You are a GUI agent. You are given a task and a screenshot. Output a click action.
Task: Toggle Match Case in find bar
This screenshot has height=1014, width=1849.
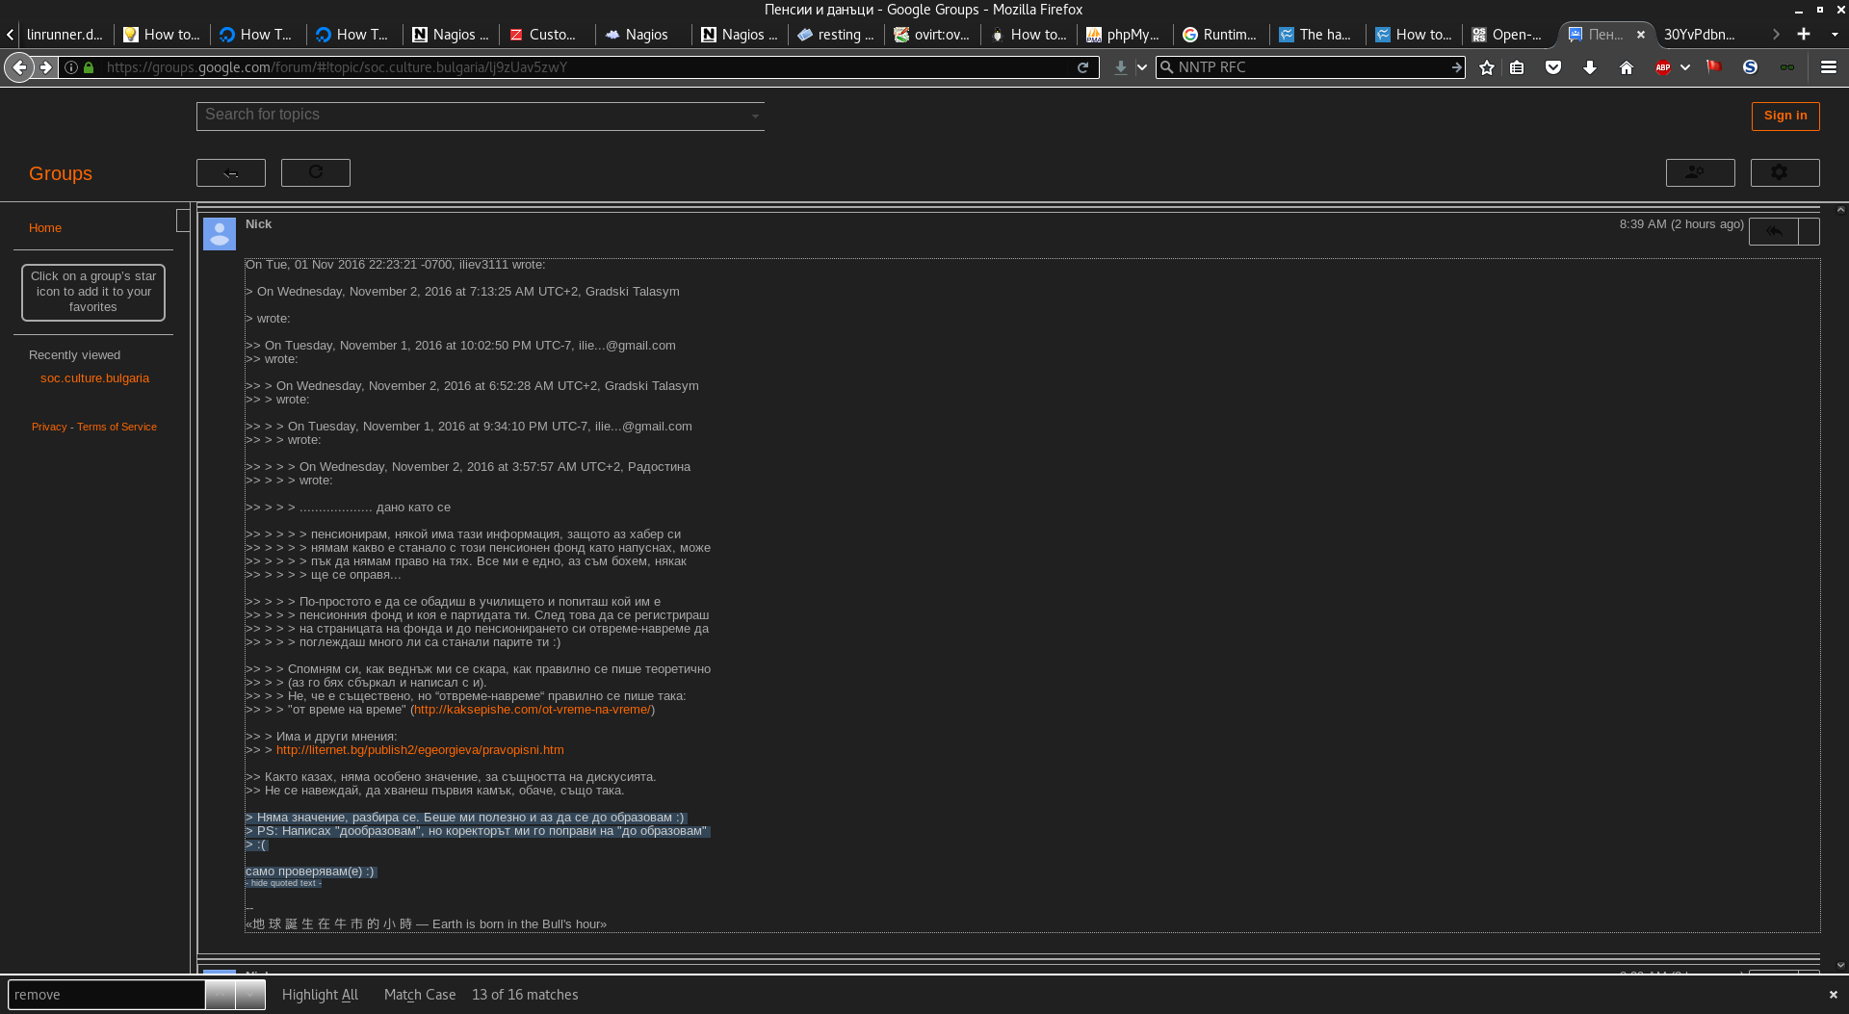pyautogui.click(x=419, y=995)
